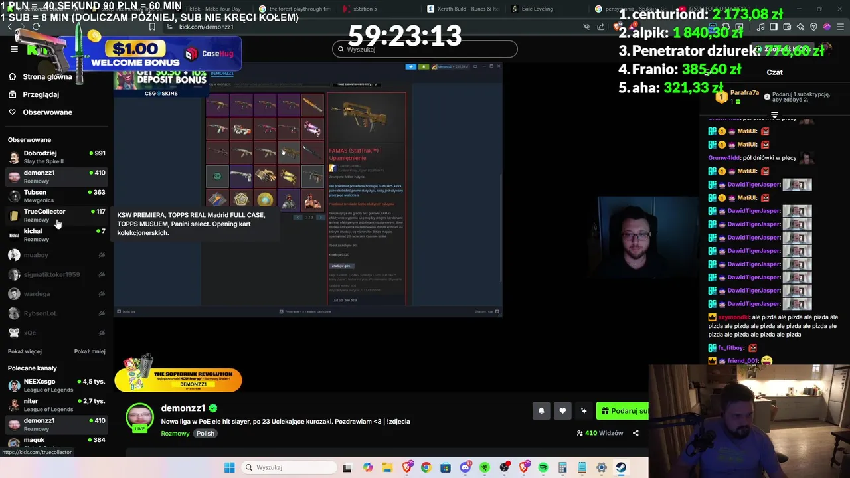The image size is (850, 478).
Task: Open recommended channel NEEXcsgo
Action: tap(56, 386)
